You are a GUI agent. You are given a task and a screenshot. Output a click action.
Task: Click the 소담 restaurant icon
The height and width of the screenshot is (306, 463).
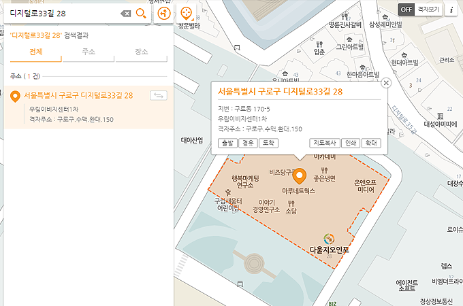[x=291, y=203]
